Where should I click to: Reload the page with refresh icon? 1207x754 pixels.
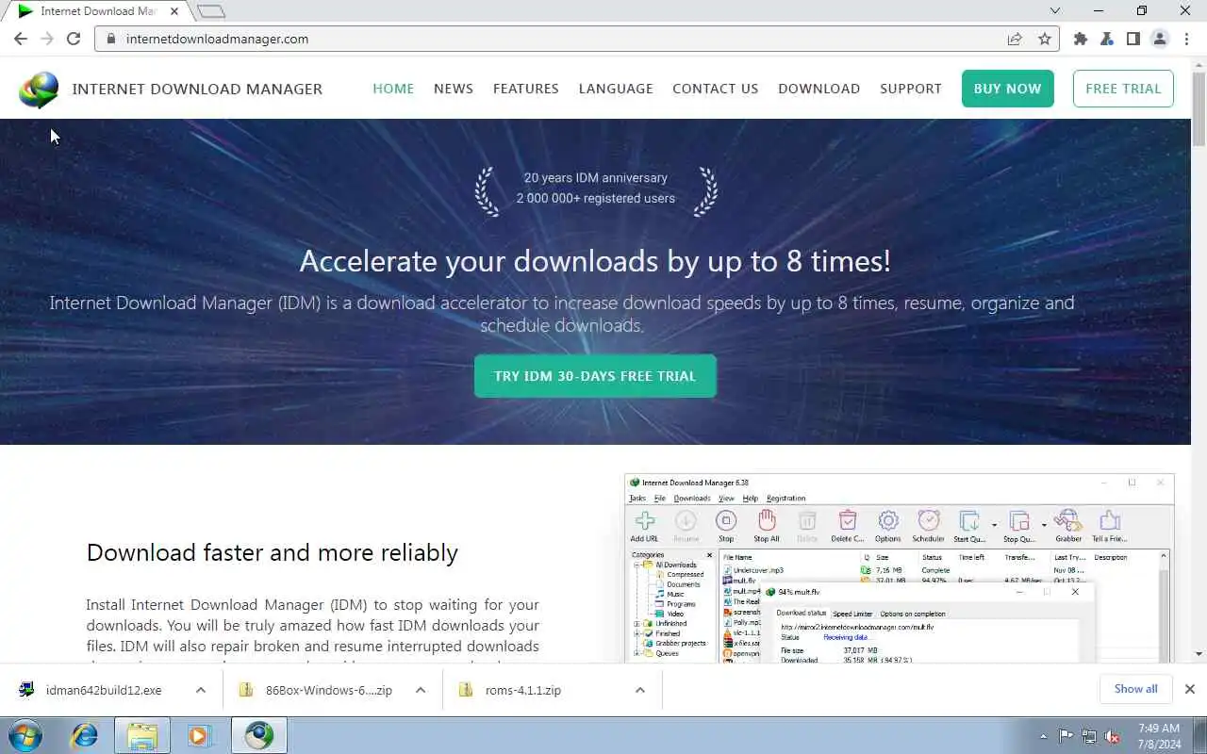point(74,39)
